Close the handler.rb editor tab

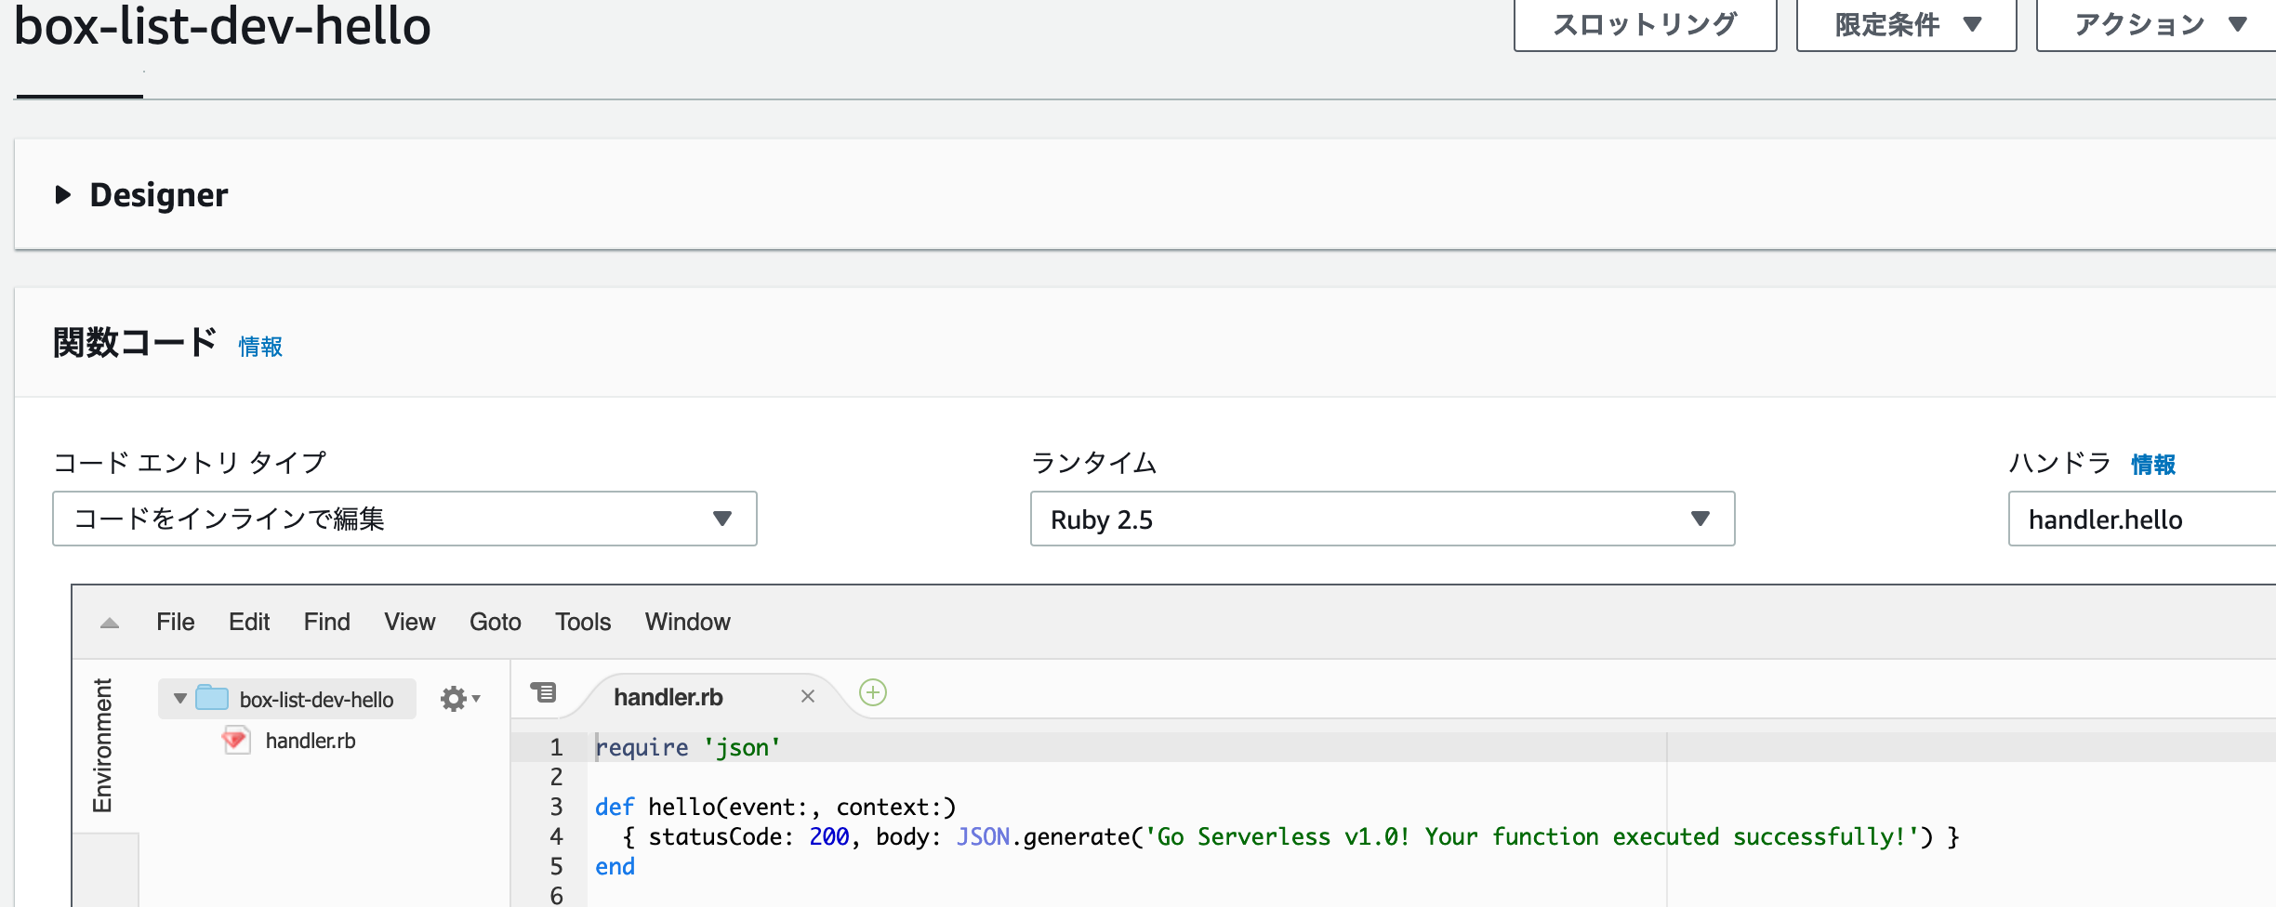click(808, 695)
